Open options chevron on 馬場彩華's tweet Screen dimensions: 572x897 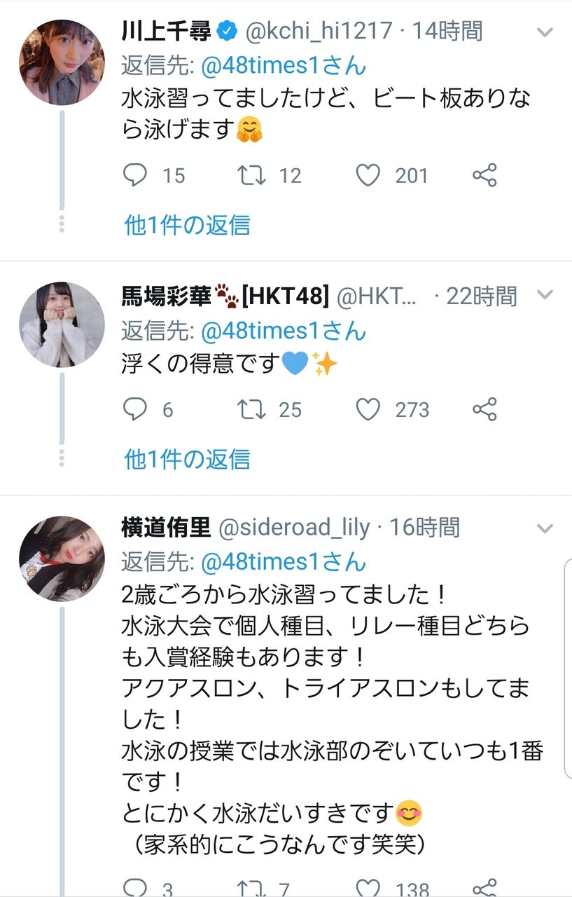pyautogui.click(x=545, y=296)
